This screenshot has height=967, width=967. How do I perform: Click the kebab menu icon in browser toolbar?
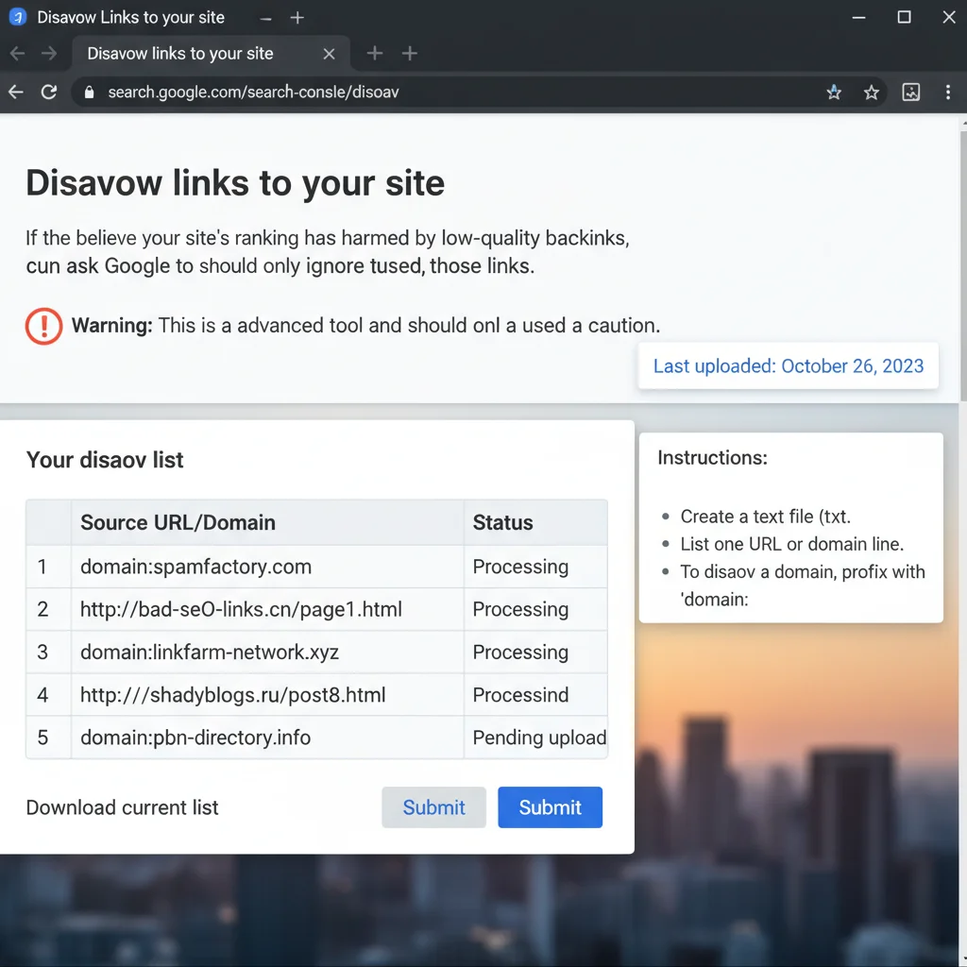point(948,93)
